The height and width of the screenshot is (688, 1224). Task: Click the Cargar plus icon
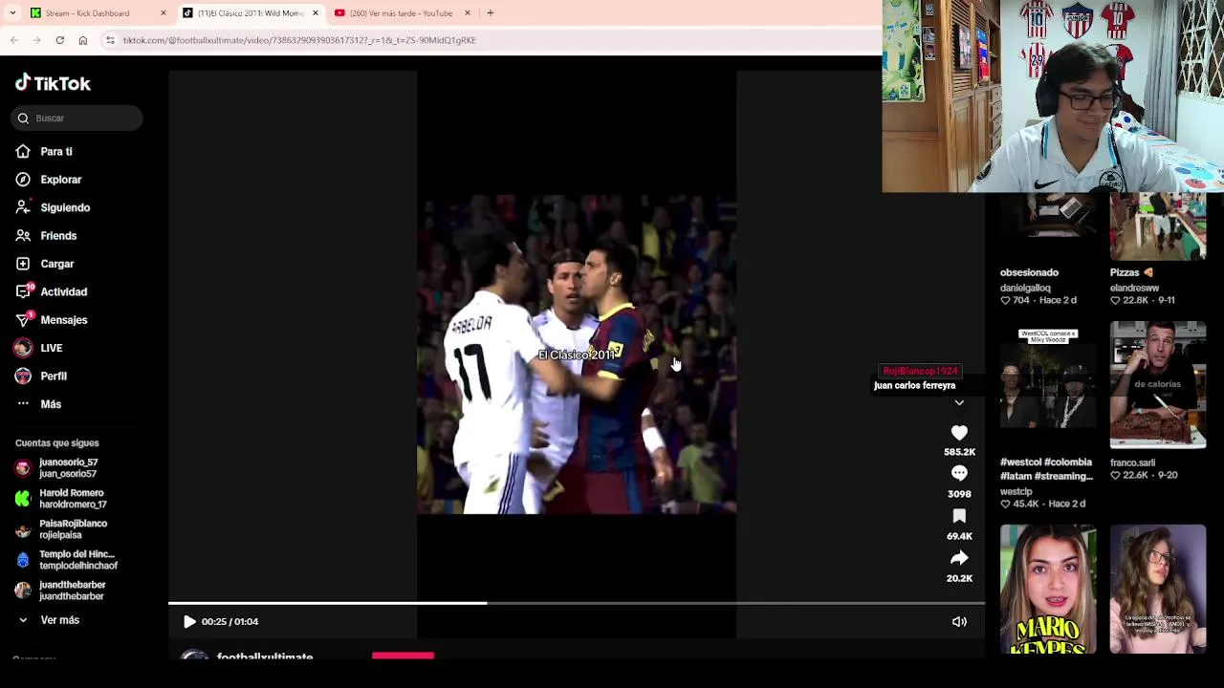point(23,264)
